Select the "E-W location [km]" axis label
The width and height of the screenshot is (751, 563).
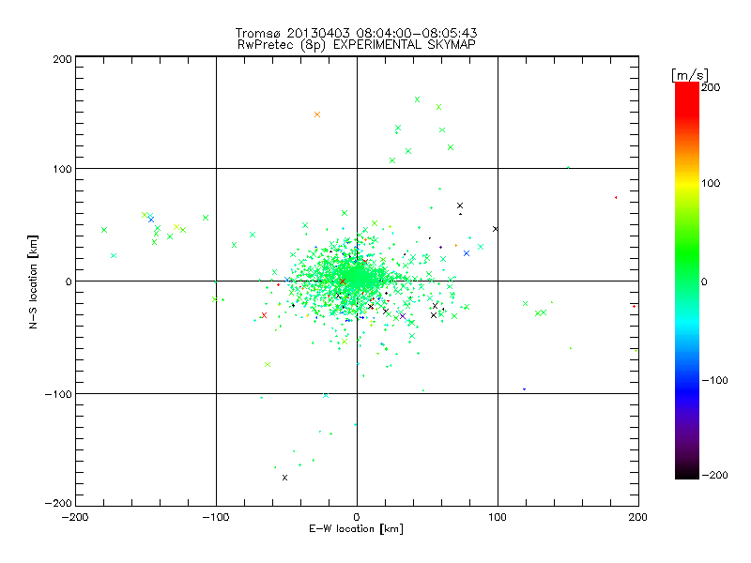point(356,529)
